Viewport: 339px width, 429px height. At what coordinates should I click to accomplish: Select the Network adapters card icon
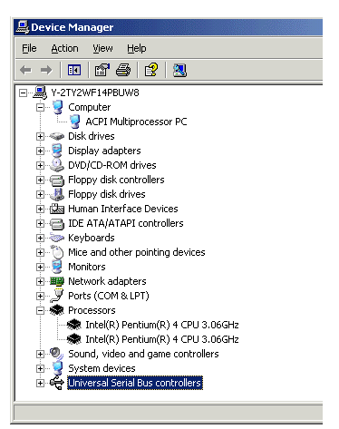click(x=56, y=281)
